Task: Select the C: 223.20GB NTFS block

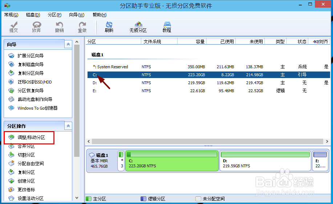Action: pos(172,161)
